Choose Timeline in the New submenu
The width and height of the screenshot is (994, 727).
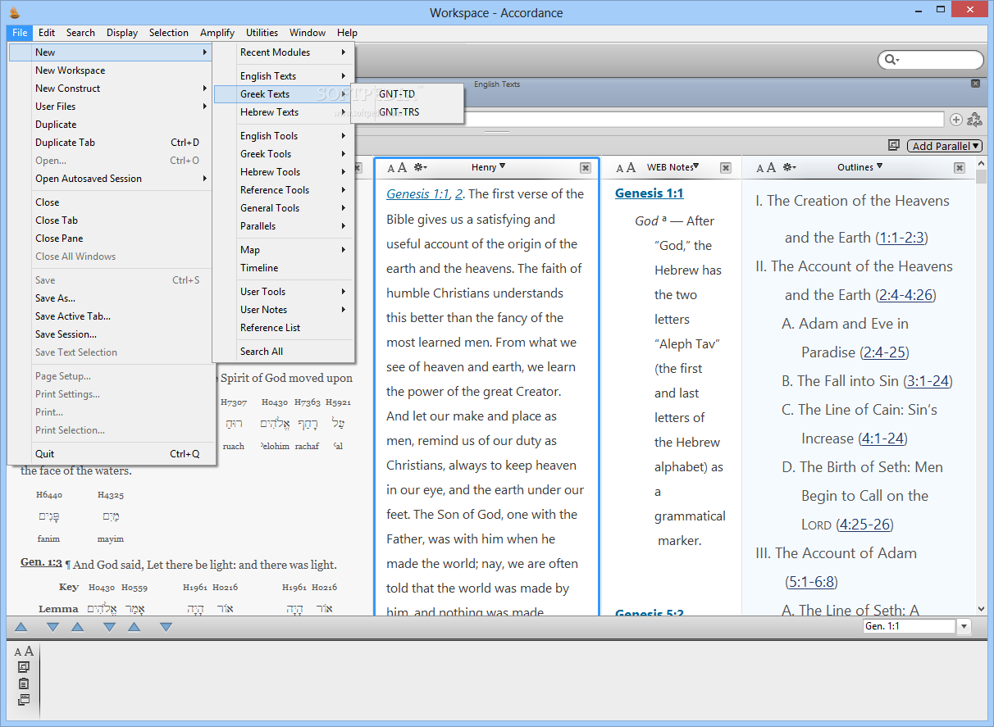(x=284, y=268)
